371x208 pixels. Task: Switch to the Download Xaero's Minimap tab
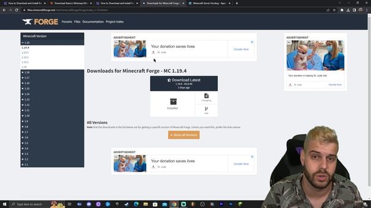pos(71,3)
